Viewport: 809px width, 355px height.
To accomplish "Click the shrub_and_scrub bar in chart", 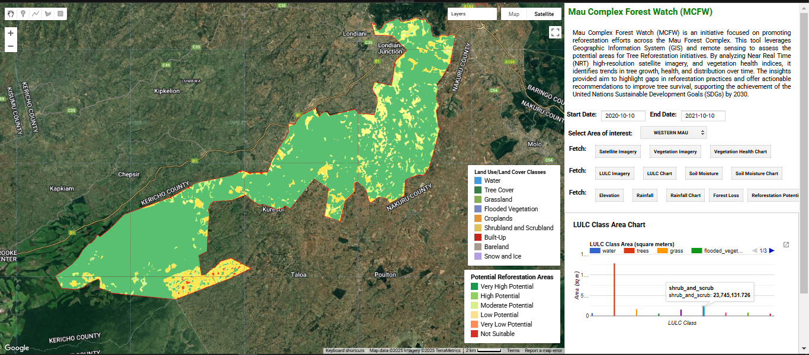I will tap(704, 311).
